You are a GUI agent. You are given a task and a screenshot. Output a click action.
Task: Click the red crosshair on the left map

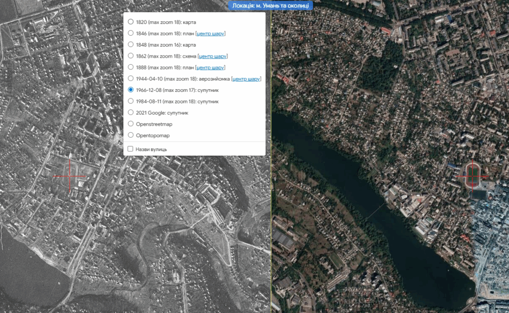click(69, 176)
